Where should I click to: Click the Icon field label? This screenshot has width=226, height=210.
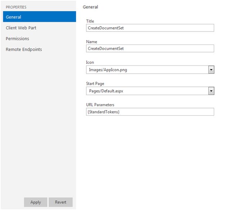tap(90, 62)
